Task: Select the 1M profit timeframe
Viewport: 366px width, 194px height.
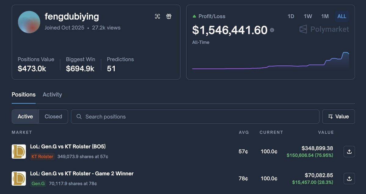Action: [325, 16]
